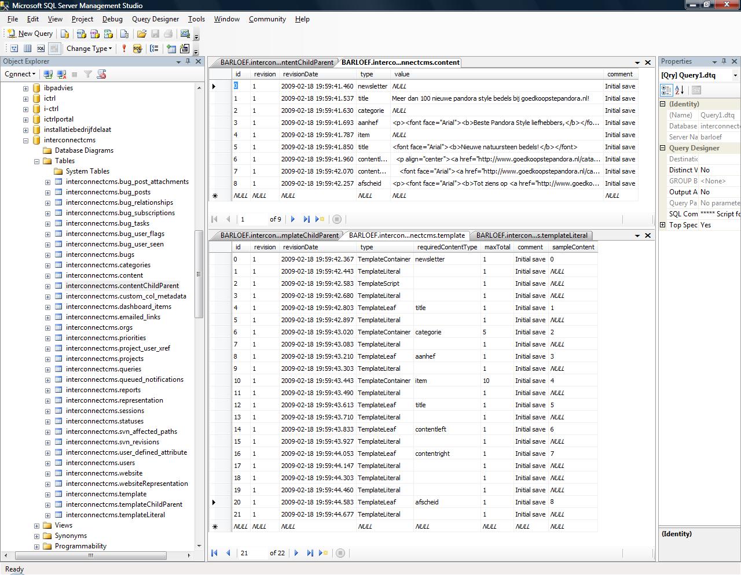741x575 pixels.
Task: Select interconnectcms.template table in tree
Action: 106,494
